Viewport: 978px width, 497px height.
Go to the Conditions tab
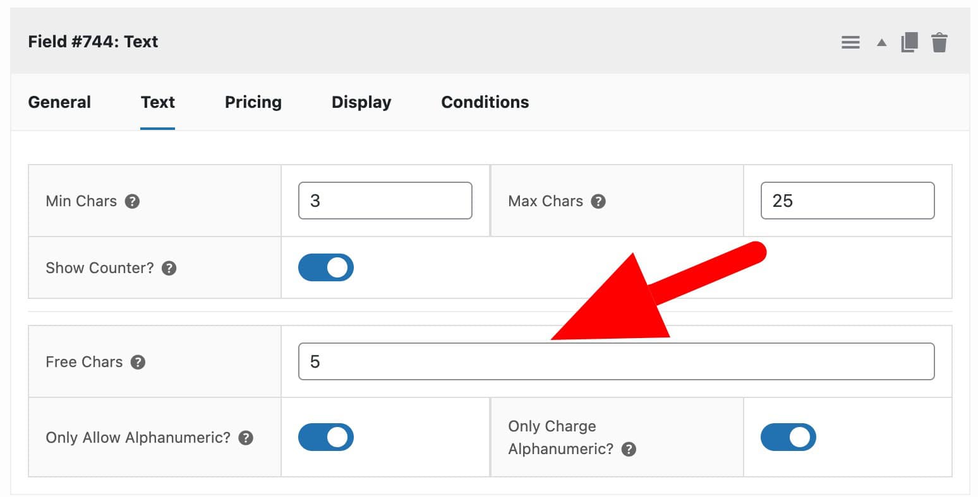(x=484, y=102)
